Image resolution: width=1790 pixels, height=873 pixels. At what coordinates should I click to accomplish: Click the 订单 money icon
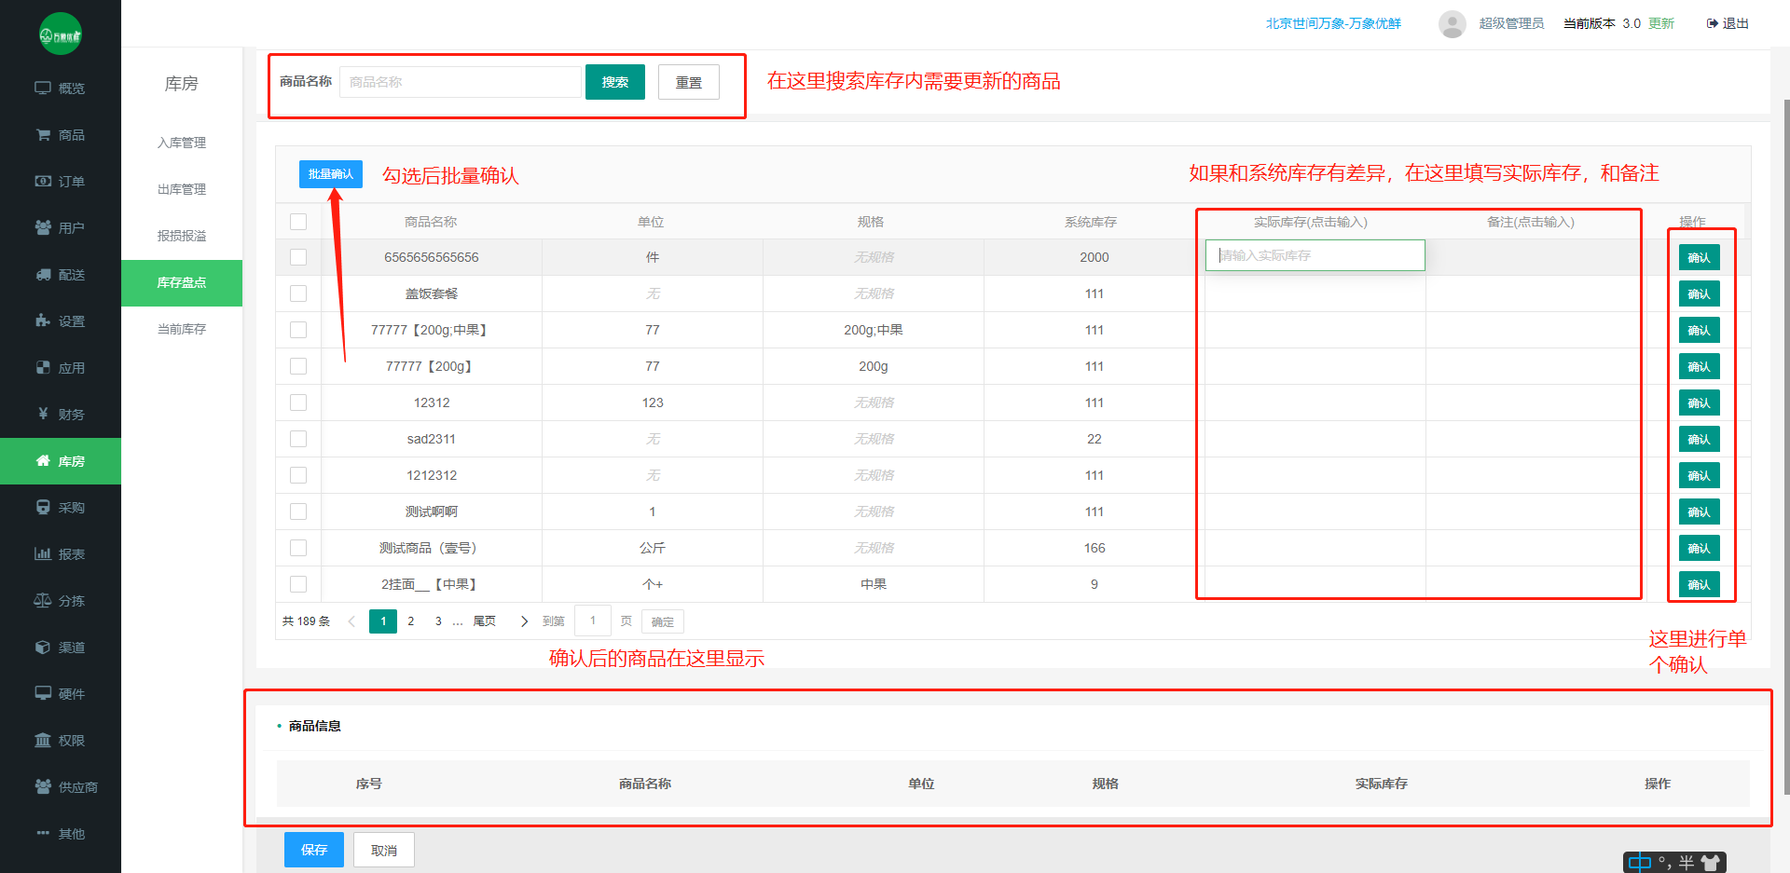coord(43,181)
